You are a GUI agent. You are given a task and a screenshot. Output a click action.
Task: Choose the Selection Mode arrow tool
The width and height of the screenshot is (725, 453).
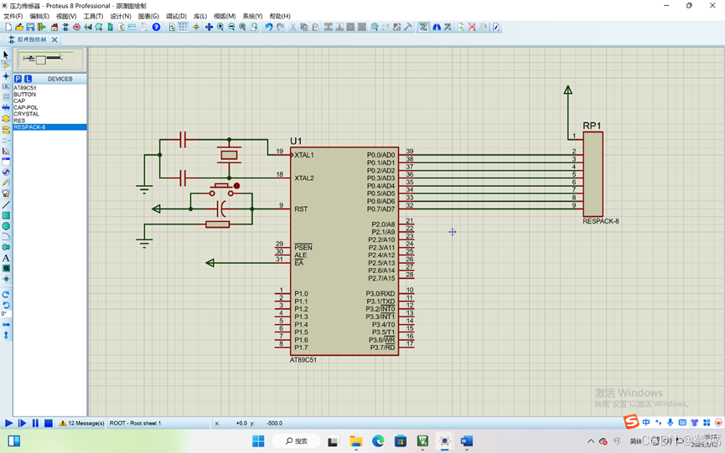click(6, 54)
